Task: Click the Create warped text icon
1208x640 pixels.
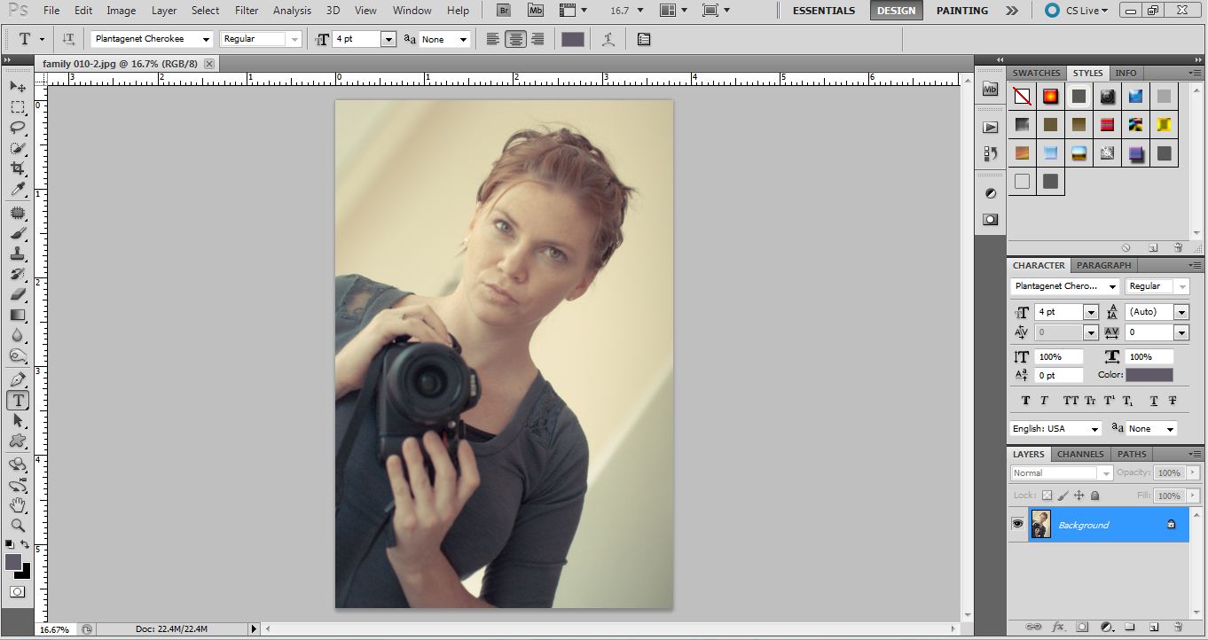Action: click(608, 39)
